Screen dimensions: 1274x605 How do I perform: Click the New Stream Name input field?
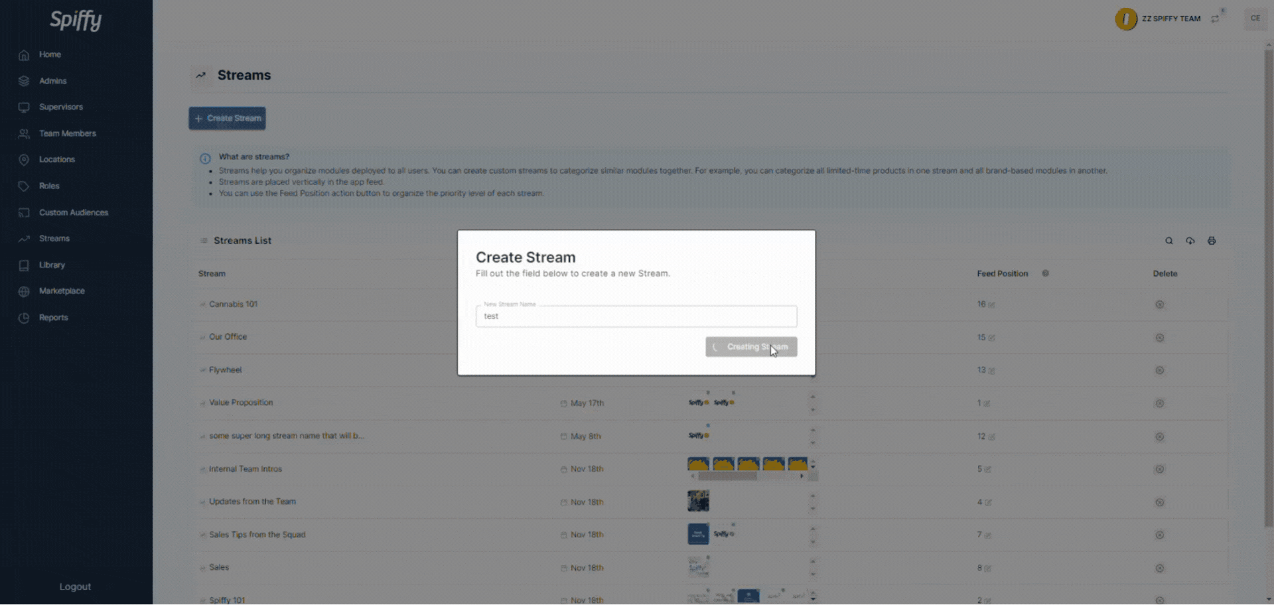click(x=636, y=316)
